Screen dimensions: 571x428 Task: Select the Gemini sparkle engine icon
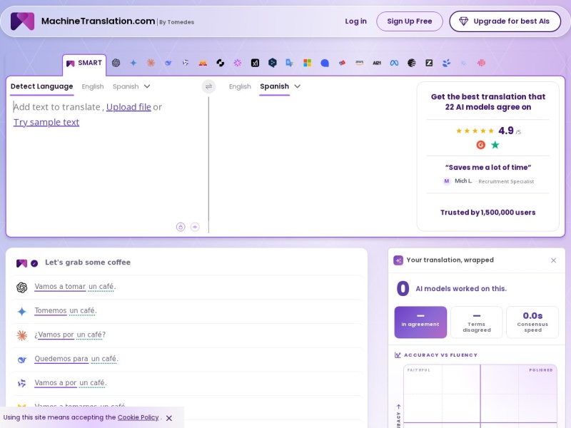[x=133, y=63]
